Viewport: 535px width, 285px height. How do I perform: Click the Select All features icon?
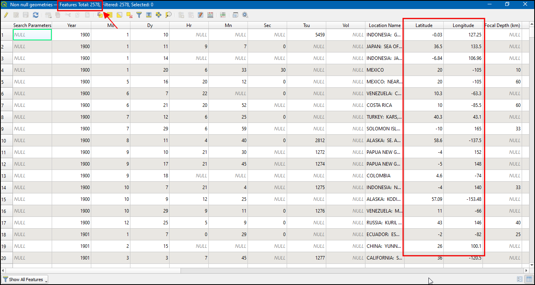[109, 15]
